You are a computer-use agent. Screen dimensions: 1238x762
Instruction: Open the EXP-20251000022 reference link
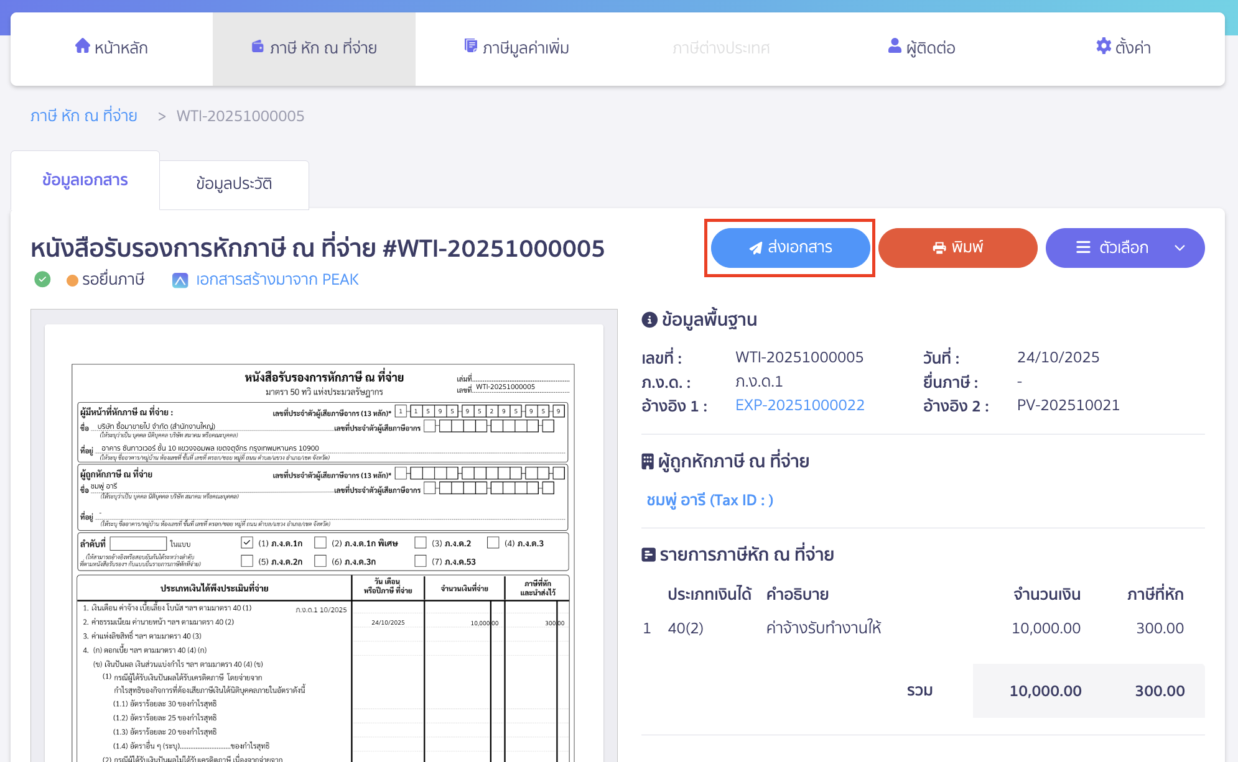click(x=800, y=405)
